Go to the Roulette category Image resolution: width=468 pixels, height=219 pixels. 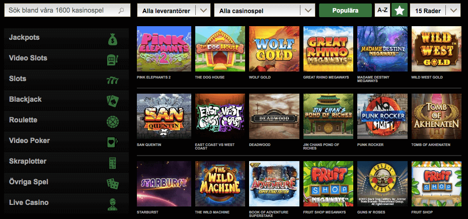click(x=66, y=120)
